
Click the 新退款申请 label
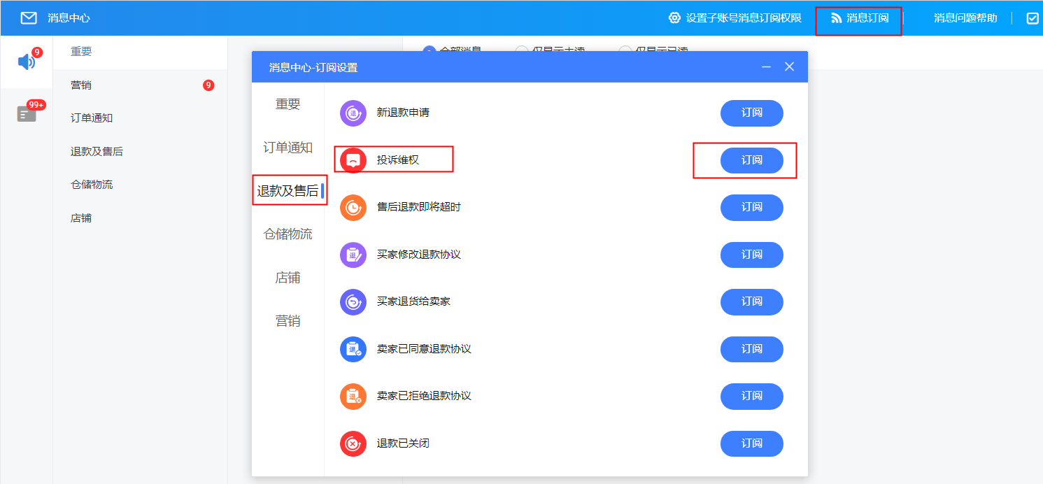tap(403, 113)
